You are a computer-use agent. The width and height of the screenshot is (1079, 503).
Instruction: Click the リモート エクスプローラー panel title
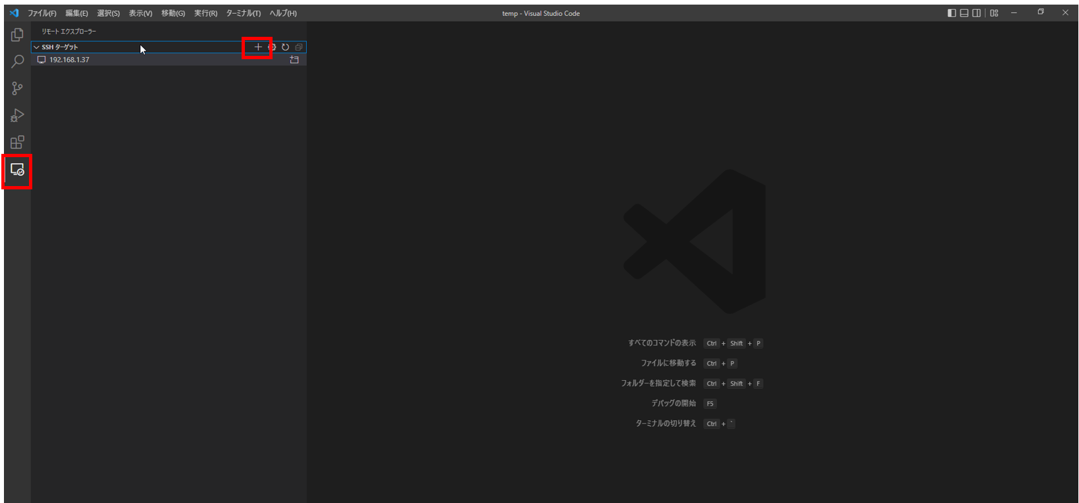coord(69,32)
